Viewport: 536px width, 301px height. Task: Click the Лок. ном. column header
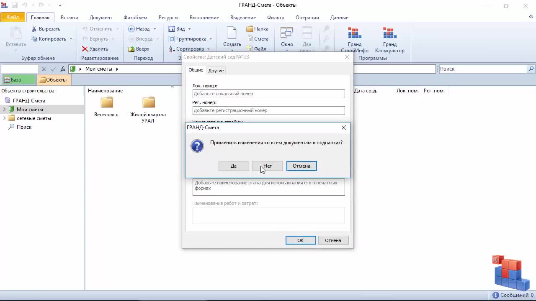pos(407,91)
